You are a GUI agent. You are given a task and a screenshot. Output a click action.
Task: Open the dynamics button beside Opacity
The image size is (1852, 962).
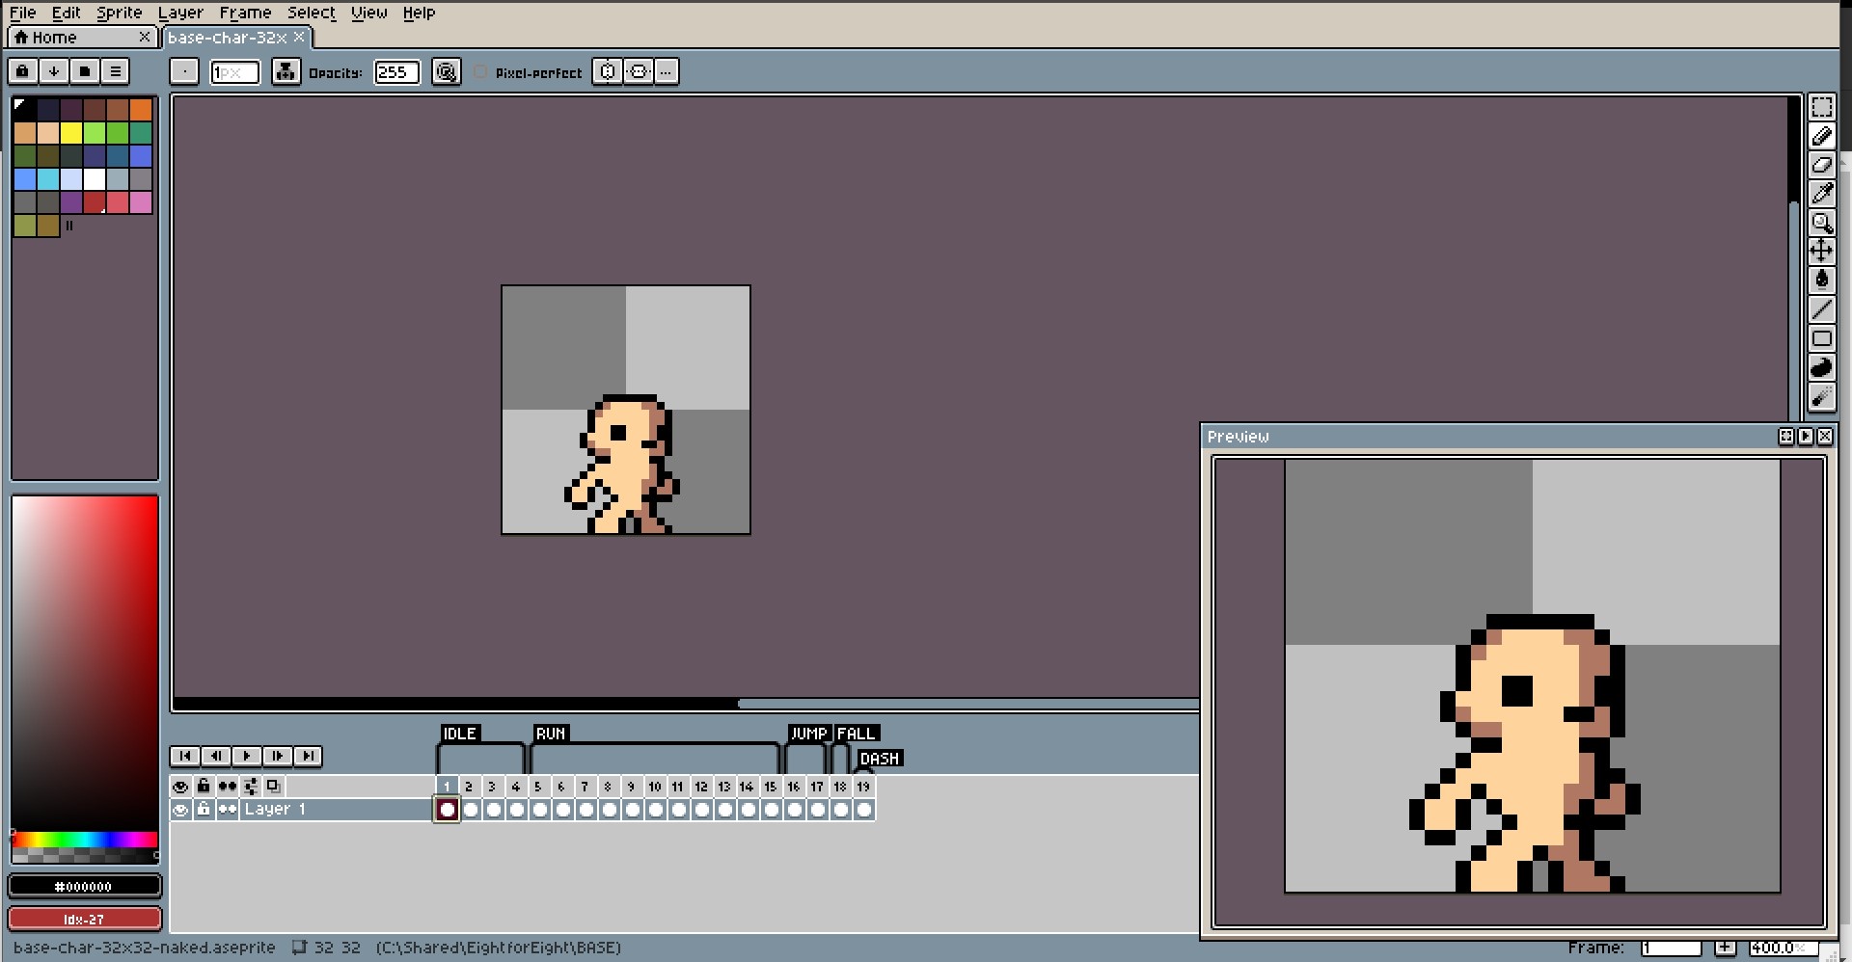[x=446, y=71]
